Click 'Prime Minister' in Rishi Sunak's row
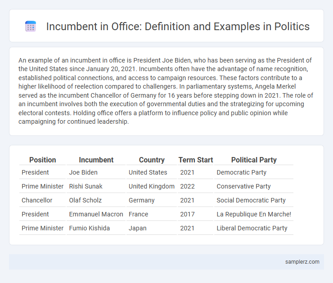Screen dimensions: 333x283 click(x=42, y=186)
